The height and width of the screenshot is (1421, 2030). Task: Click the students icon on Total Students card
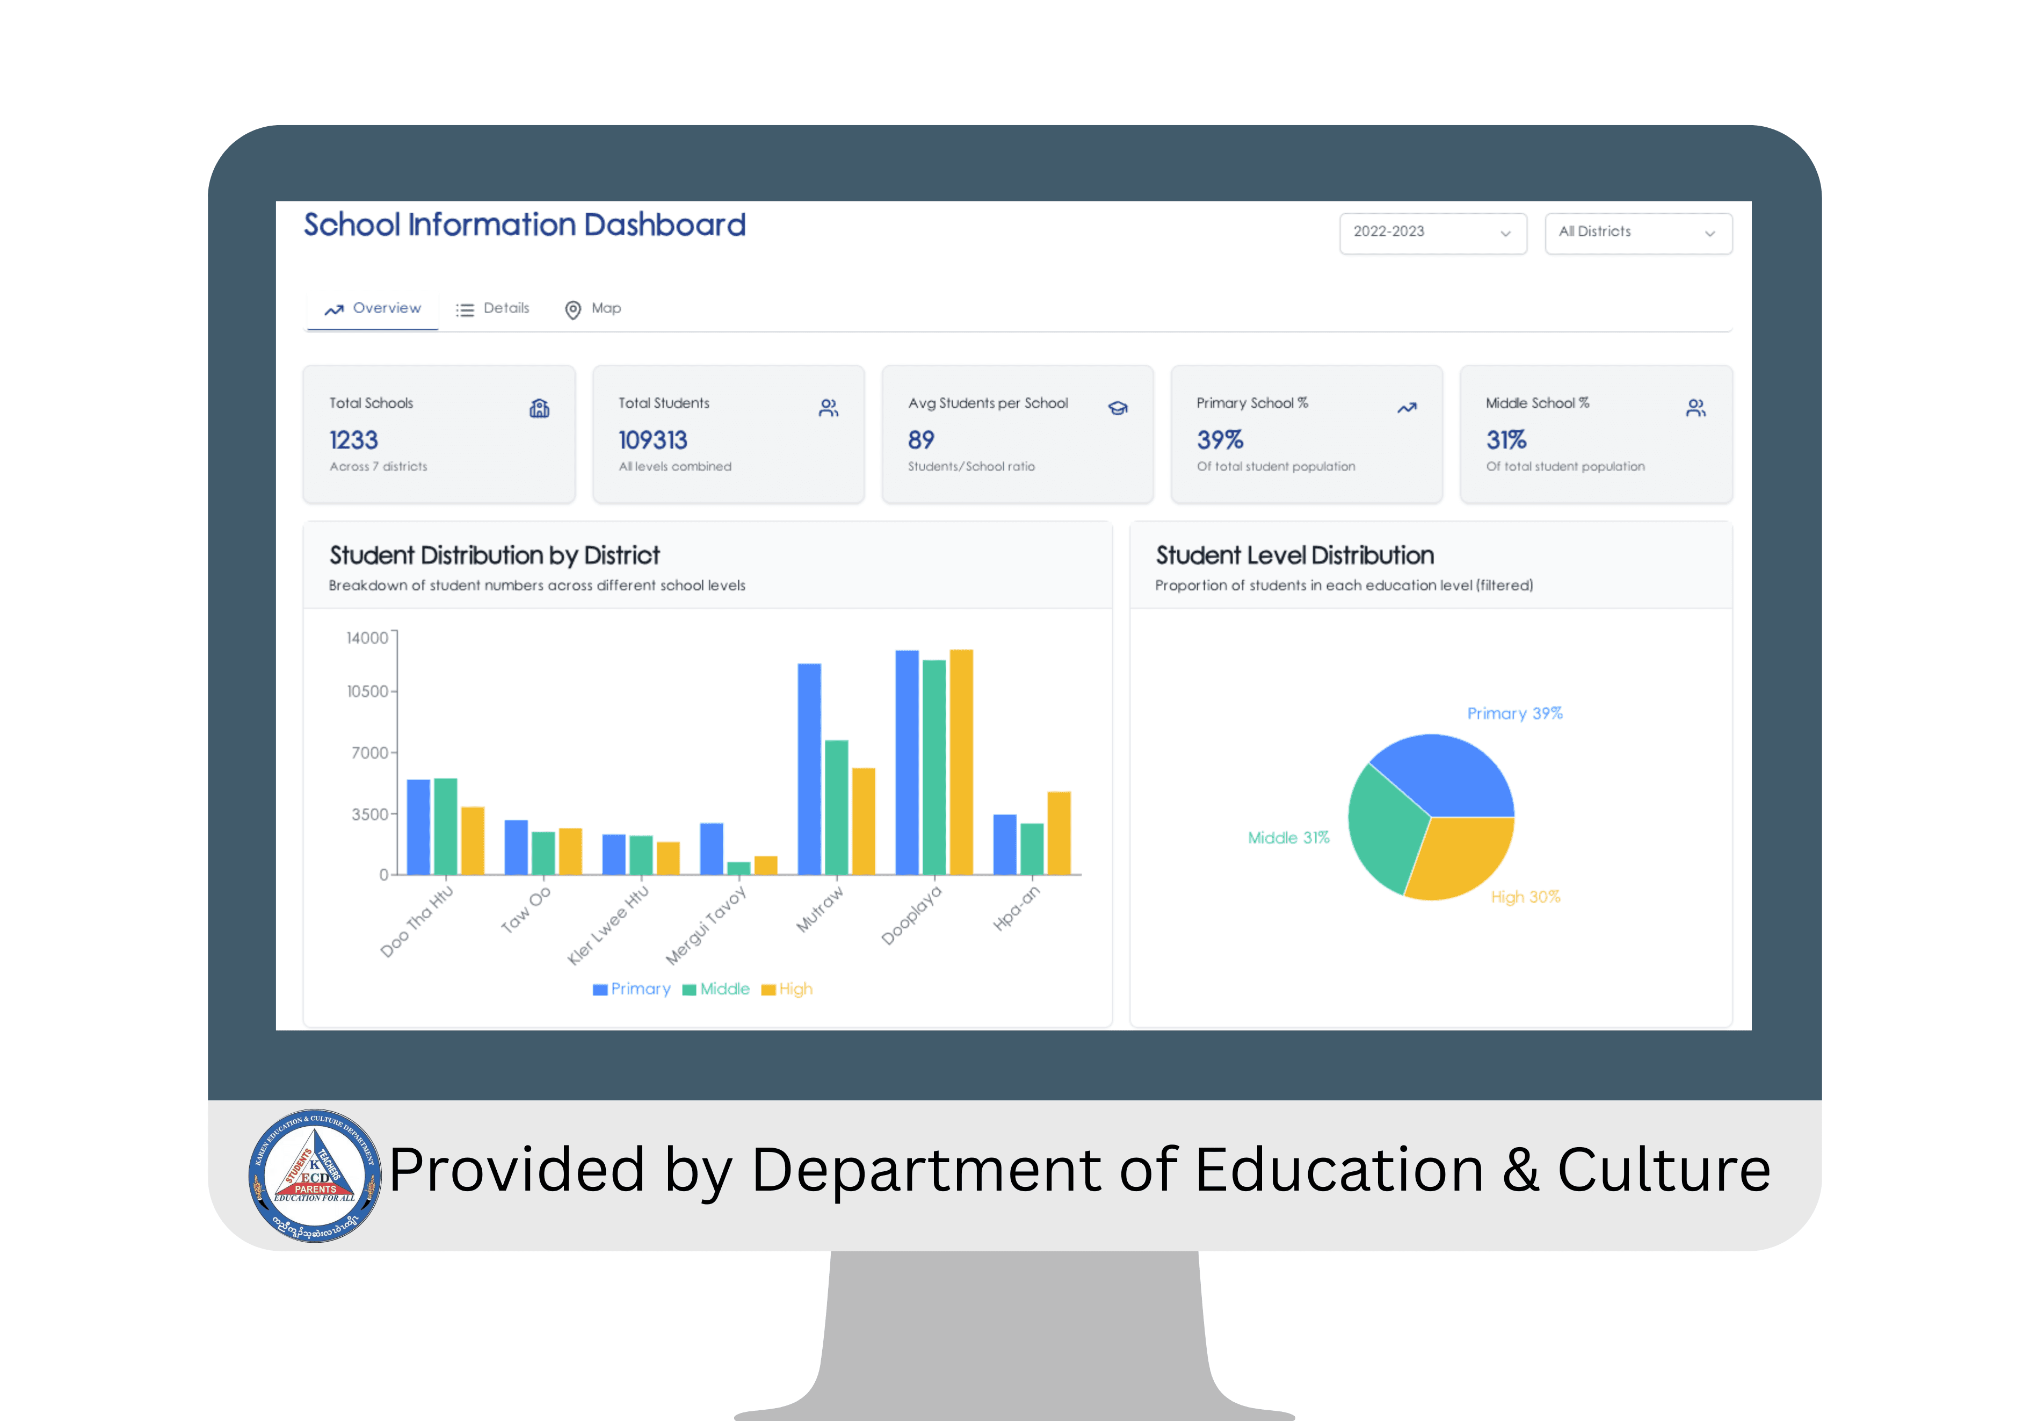829,408
